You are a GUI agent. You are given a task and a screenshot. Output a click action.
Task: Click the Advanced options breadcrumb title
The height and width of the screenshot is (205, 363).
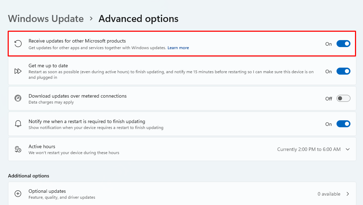click(x=138, y=19)
